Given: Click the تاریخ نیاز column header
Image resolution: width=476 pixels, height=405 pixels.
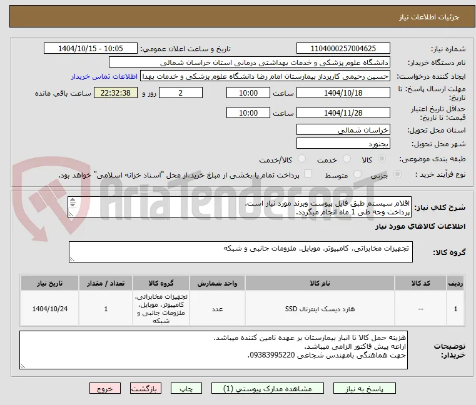Looking at the screenshot, I should click(x=50, y=283).
